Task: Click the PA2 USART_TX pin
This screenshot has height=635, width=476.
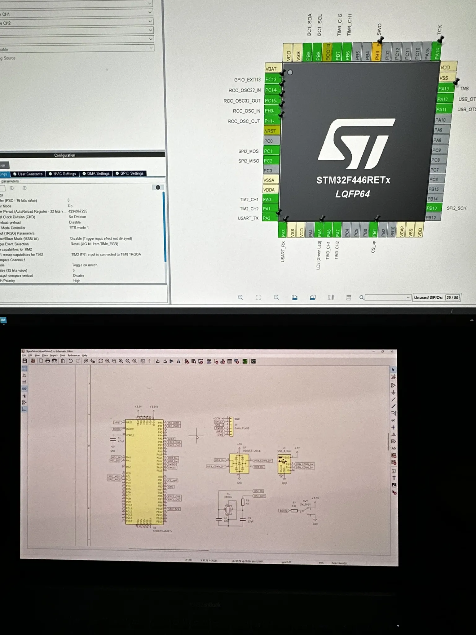Action: coord(270,218)
